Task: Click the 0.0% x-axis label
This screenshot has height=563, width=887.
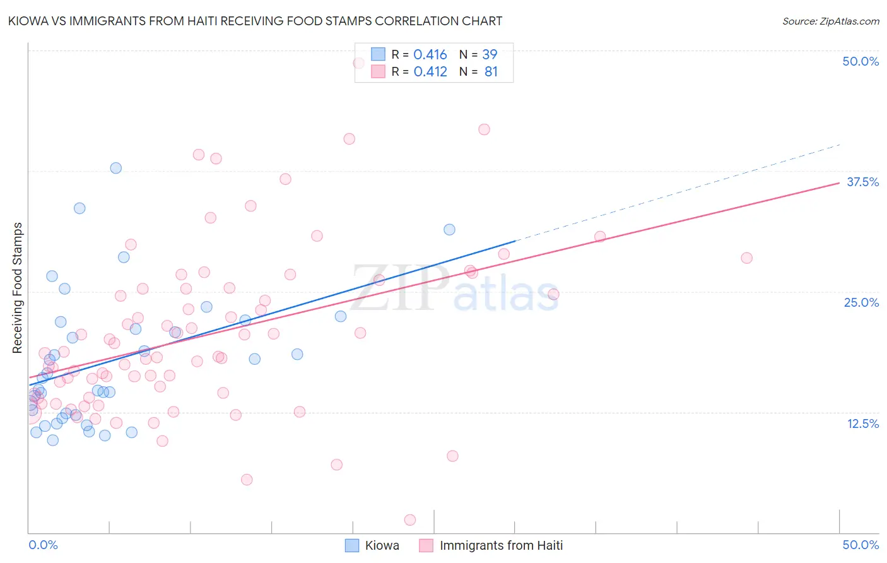Action: point(43,545)
